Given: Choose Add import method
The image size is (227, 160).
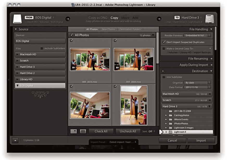Looking at the screenshot, I should click(135, 18).
